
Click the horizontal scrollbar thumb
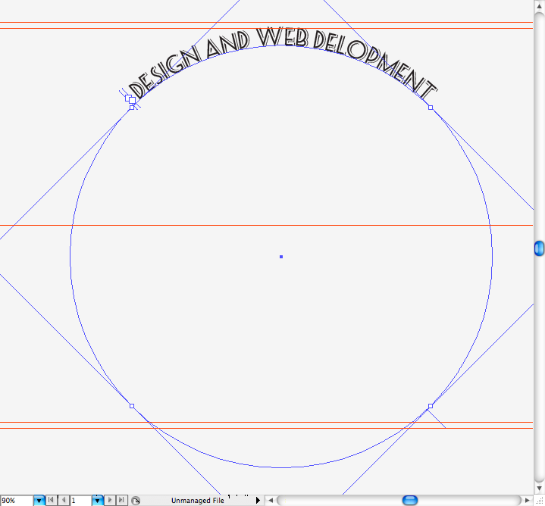(x=410, y=500)
